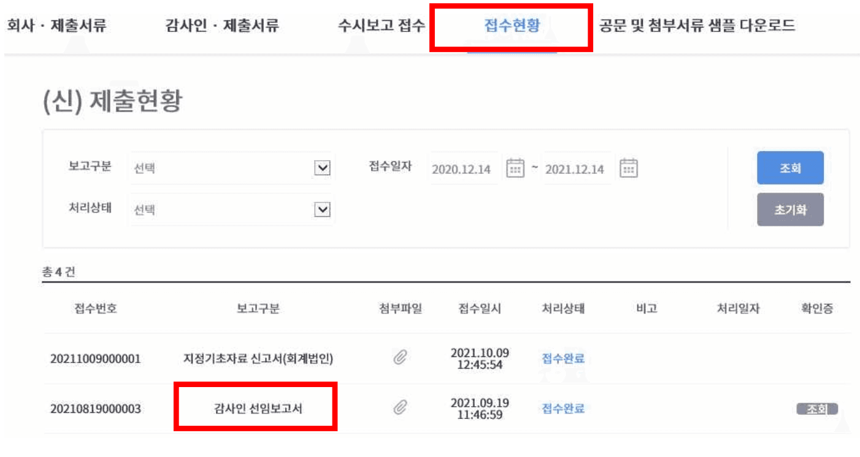Select 접수현황 tab

click(512, 26)
